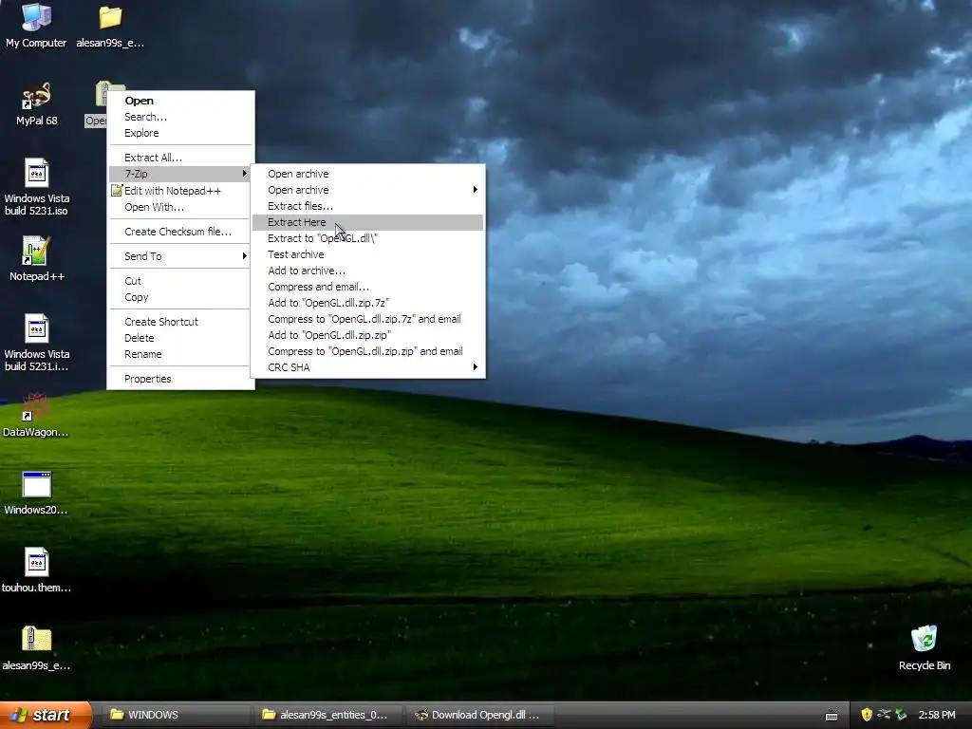
Task: Select the Recycle Bin icon
Action: 925,648
